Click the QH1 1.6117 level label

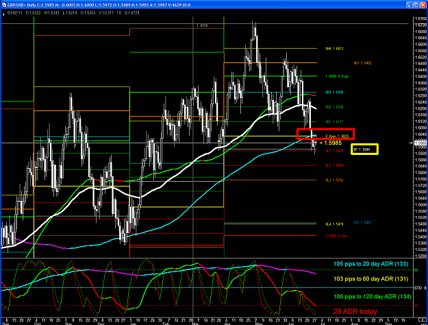tap(334, 121)
